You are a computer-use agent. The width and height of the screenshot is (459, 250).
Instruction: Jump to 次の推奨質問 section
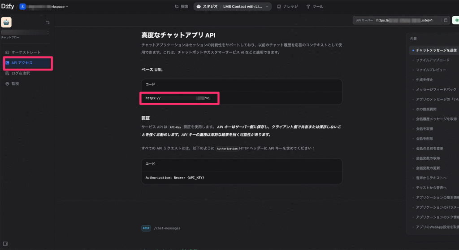426,109
